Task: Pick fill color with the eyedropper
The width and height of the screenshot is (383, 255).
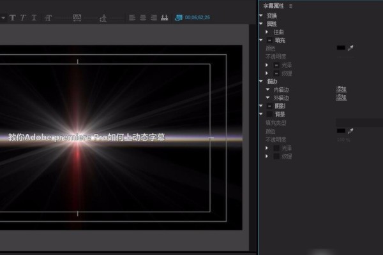Action: (x=350, y=48)
